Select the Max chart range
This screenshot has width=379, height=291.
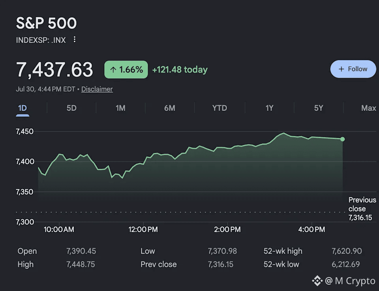click(x=369, y=108)
